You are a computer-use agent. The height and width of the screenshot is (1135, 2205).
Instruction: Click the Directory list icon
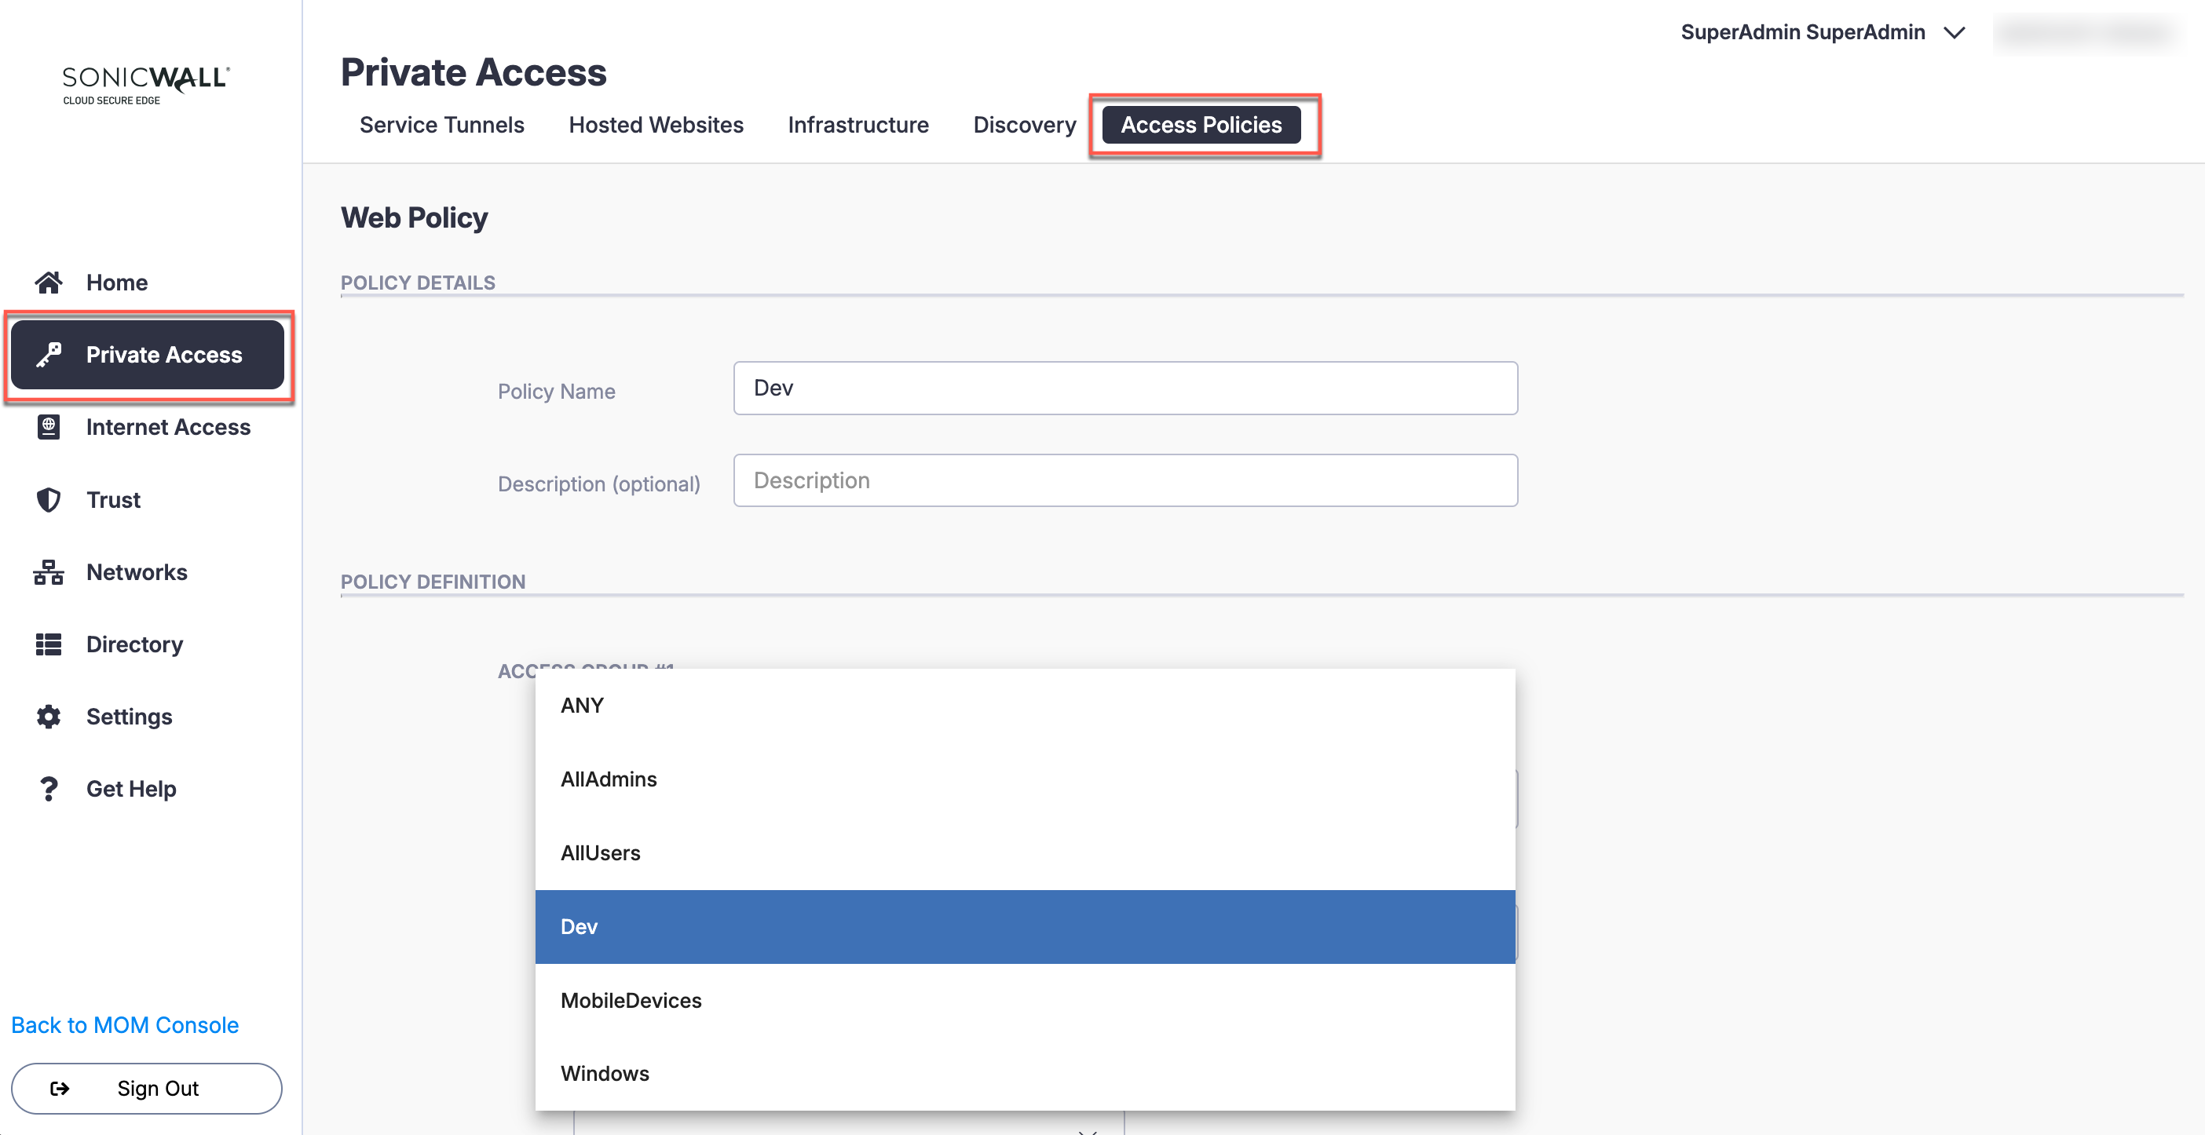[x=49, y=644]
